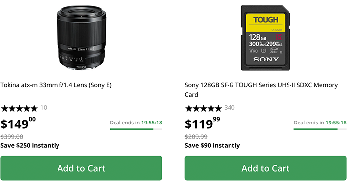The image size is (347, 184).
Task: Add the Sony memory card to cart
Action: tap(265, 168)
